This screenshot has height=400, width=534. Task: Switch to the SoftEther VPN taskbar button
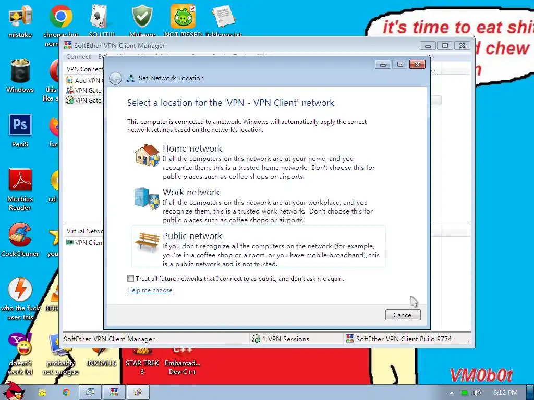coord(114,392)
